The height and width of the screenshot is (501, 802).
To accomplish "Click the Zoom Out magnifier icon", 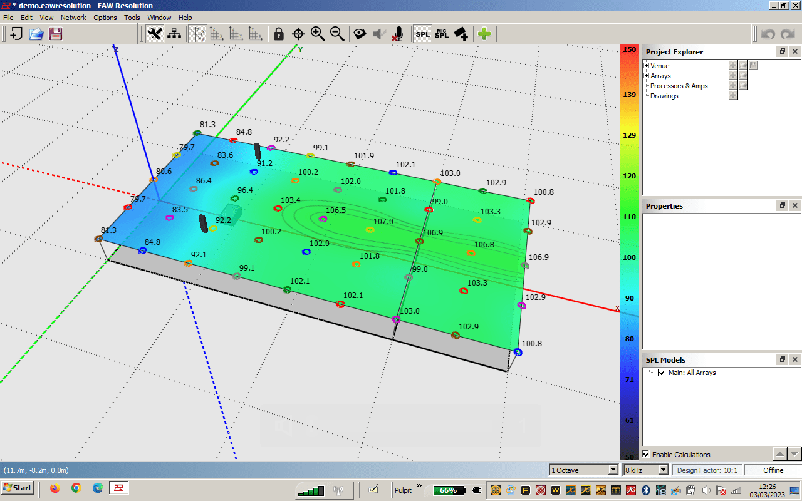I will tap(337, 34).
